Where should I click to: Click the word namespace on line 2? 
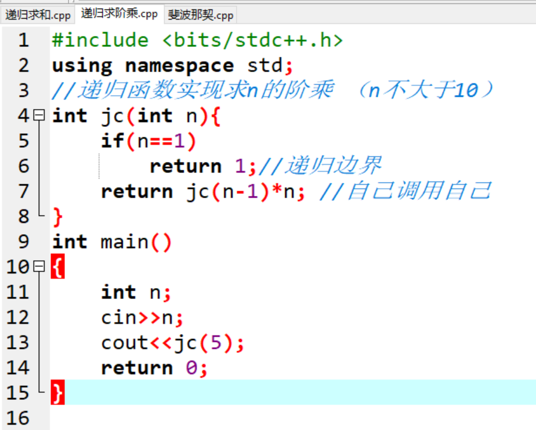pyautogui.click(x=179, y=65)
